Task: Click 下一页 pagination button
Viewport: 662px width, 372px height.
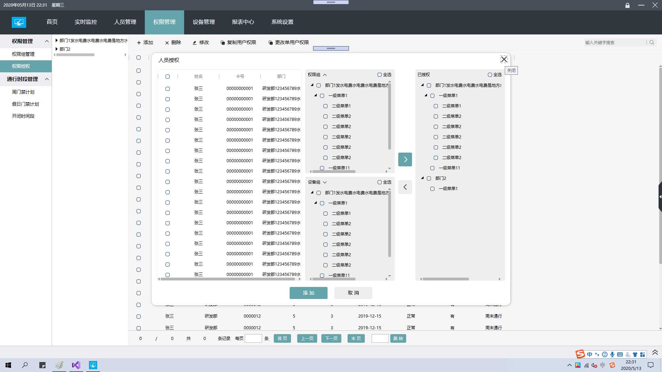Action: point(331,339)
